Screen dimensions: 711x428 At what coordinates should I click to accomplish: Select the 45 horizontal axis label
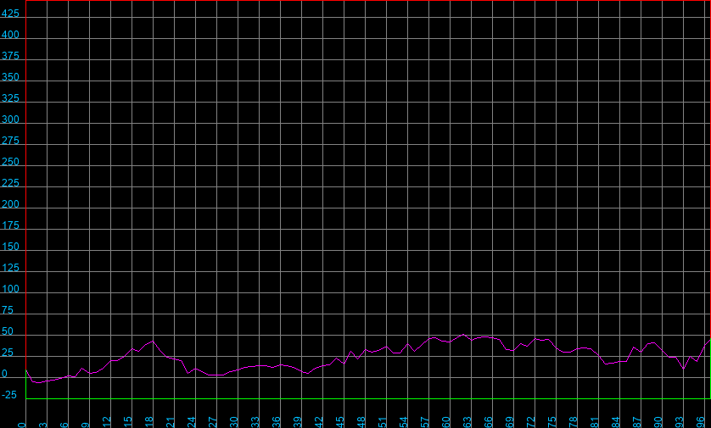[340, 422]
